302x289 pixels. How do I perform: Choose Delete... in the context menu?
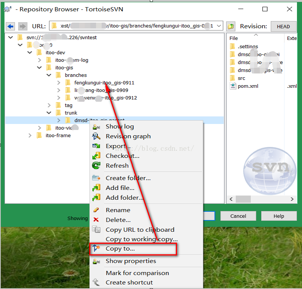[118, 220]
